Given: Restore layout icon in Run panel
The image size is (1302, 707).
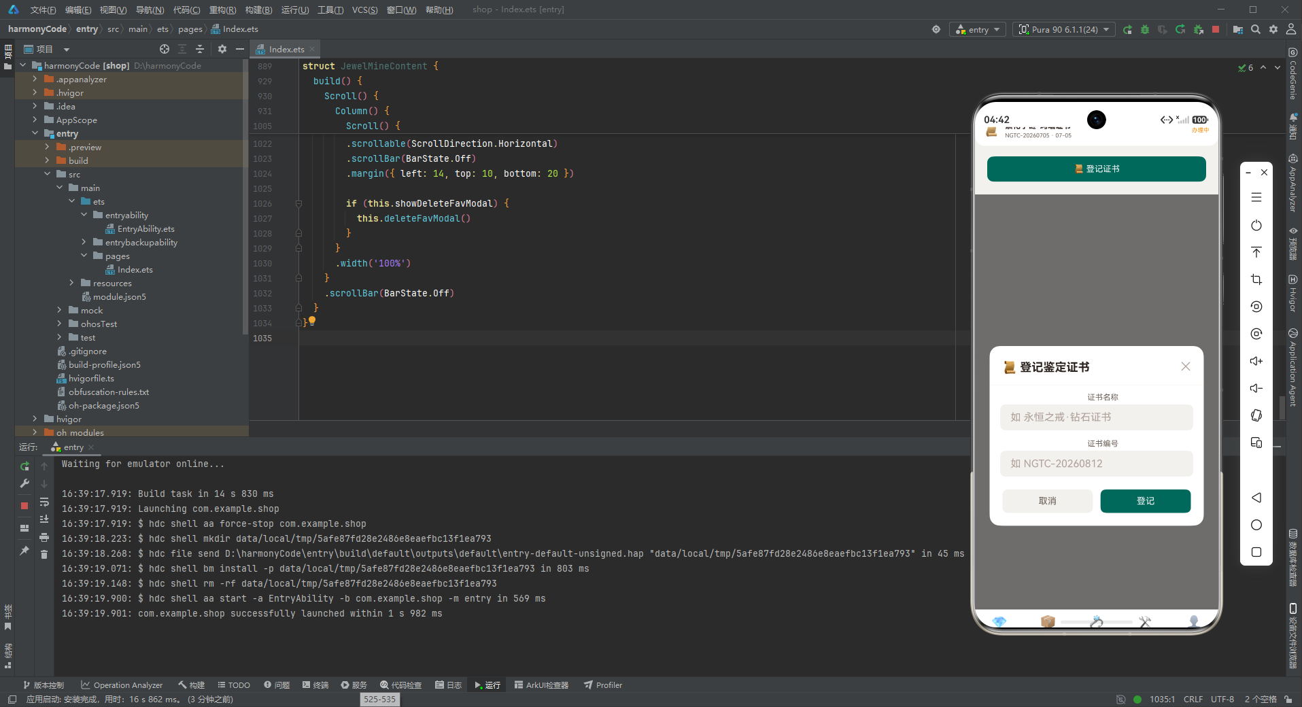Looking at the screenshot, I should 24,528.
